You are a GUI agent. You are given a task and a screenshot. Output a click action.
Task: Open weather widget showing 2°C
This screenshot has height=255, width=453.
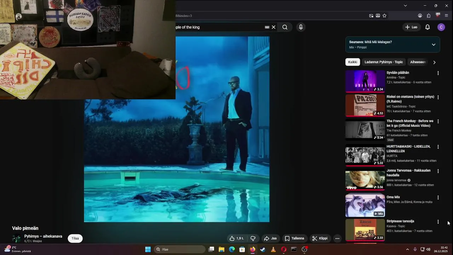[x=17, y=249]
